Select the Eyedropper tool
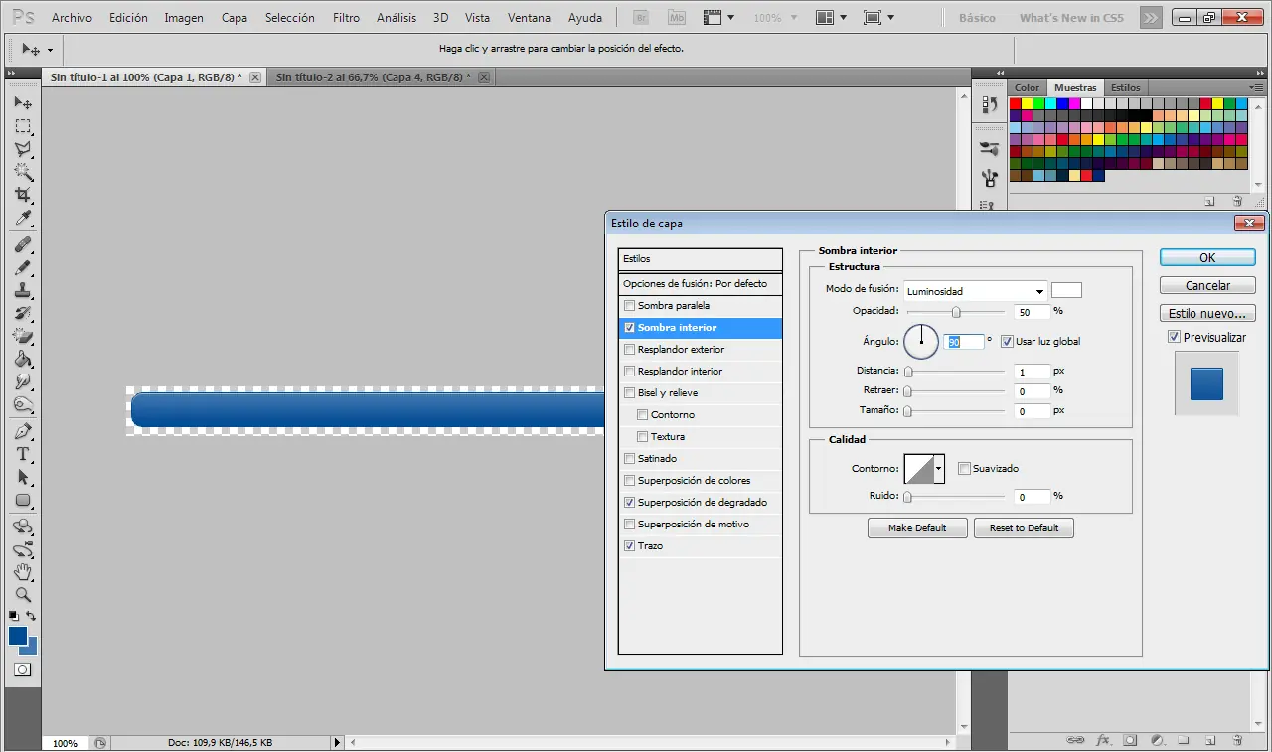 point(23,219)
